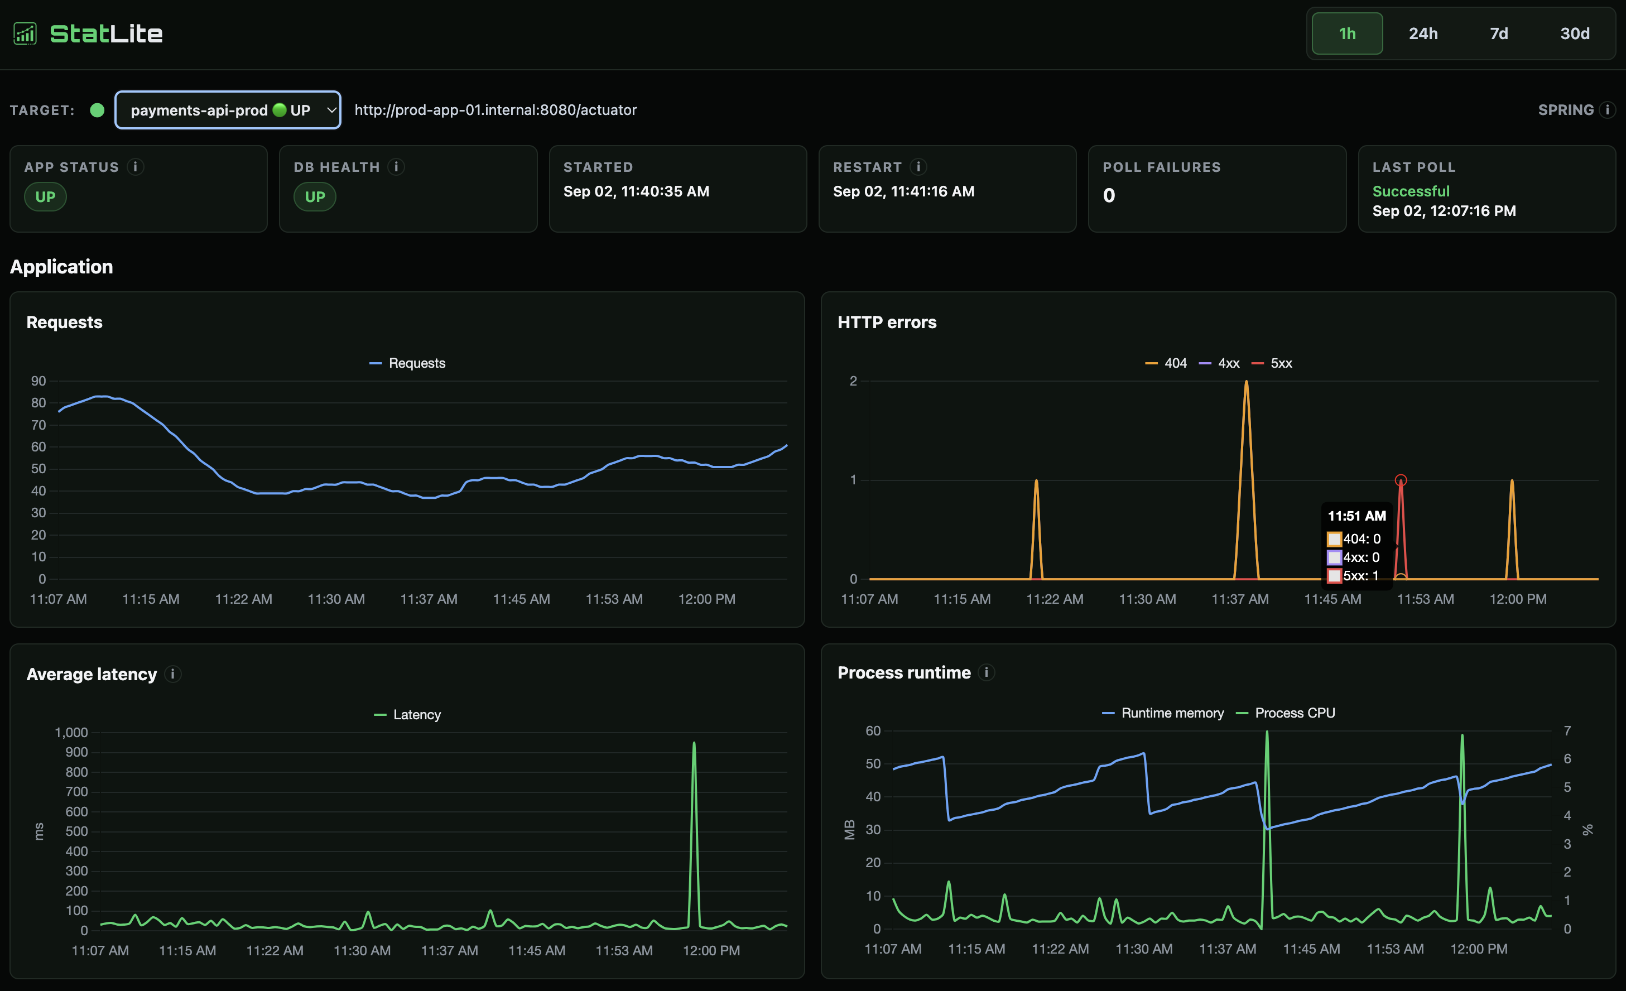Click the info icon beside Process runtime

pyautogui.click(x=986, y=672)
